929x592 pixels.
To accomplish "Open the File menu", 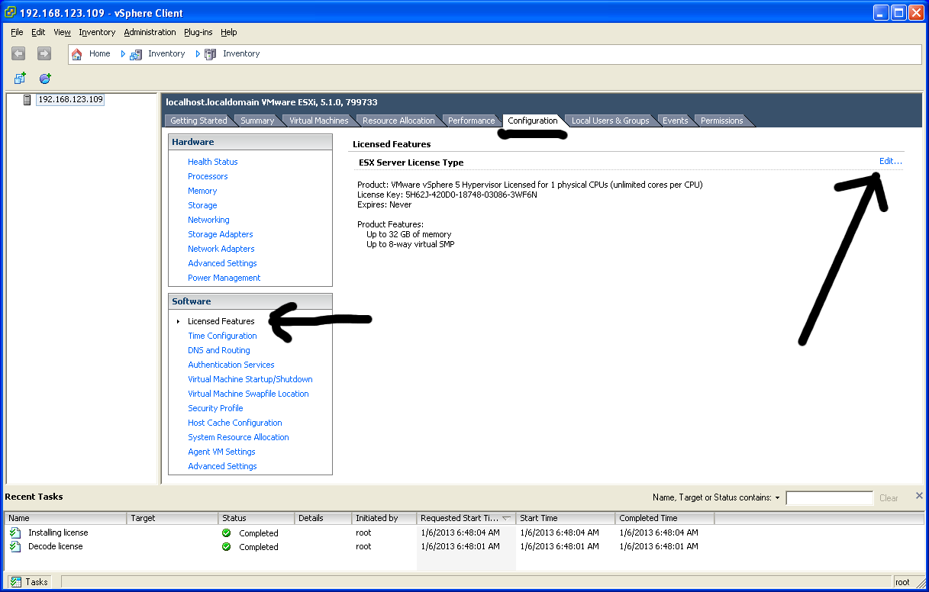I will click(x=18, y=32).
